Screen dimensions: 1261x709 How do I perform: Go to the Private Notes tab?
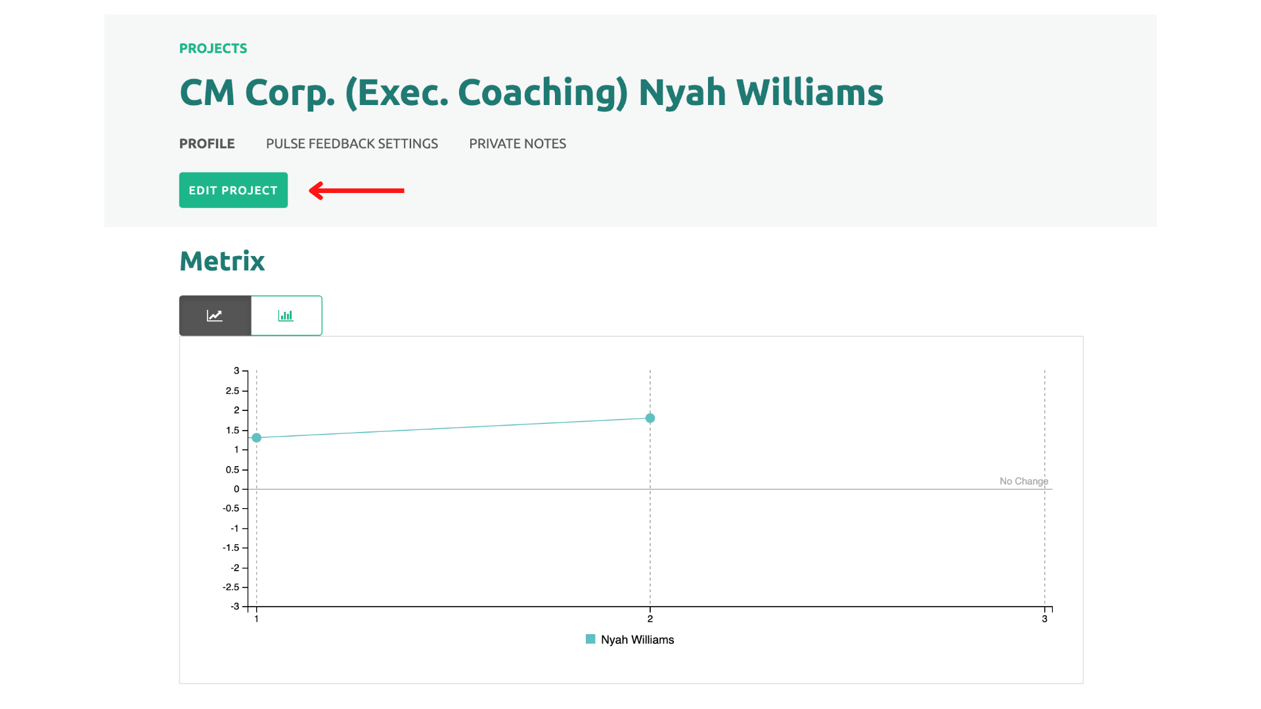click(x=518, y=144)
